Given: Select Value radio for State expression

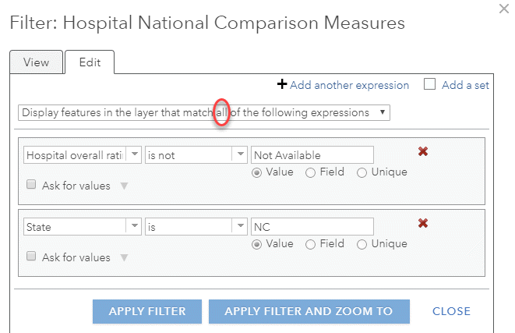Looking at the screenshot, I should [256, 244].
